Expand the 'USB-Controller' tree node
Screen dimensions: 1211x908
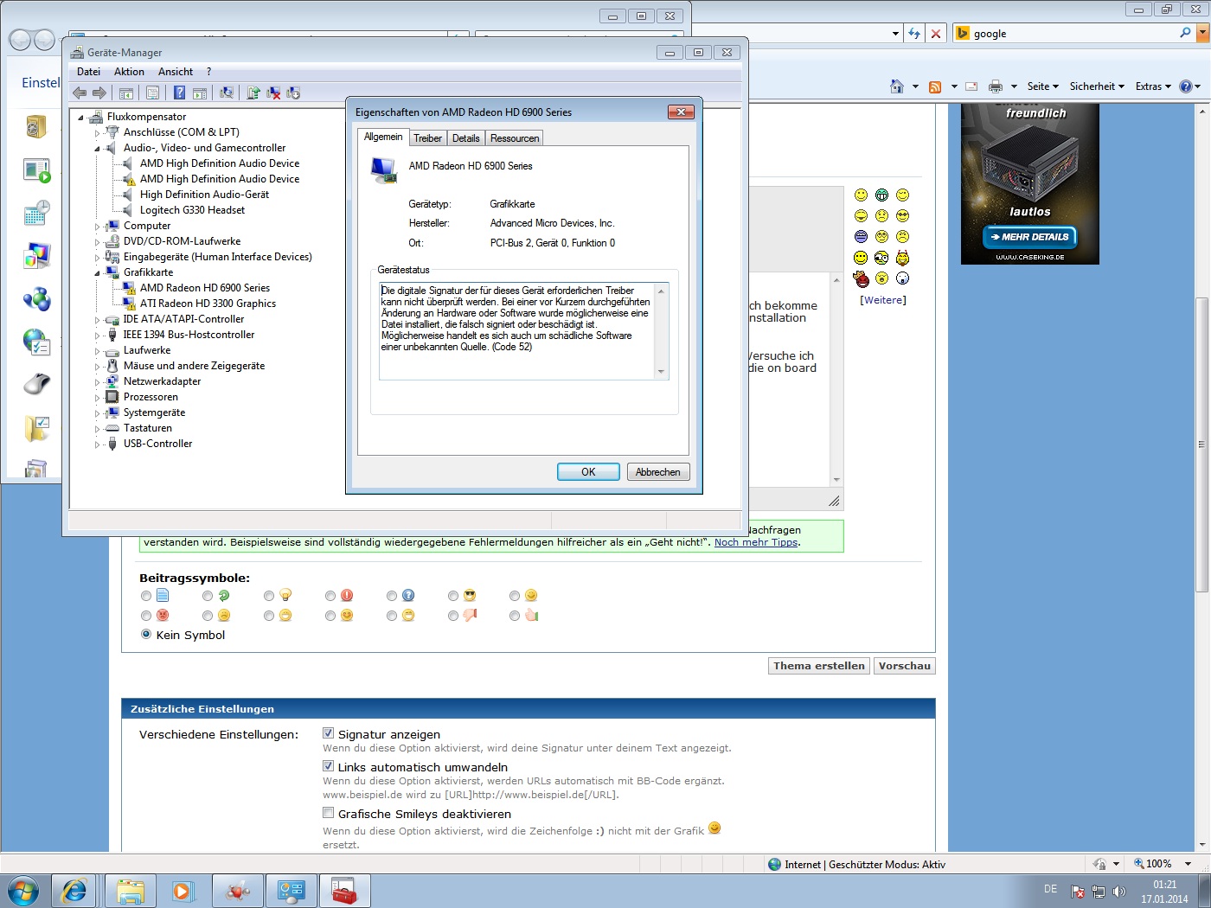click(97, 444)
